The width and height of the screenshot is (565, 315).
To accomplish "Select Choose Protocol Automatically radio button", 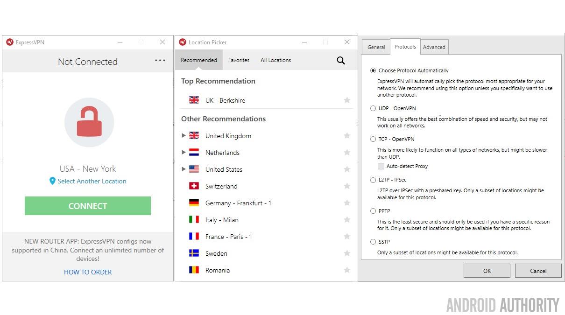I will (373, 70).
